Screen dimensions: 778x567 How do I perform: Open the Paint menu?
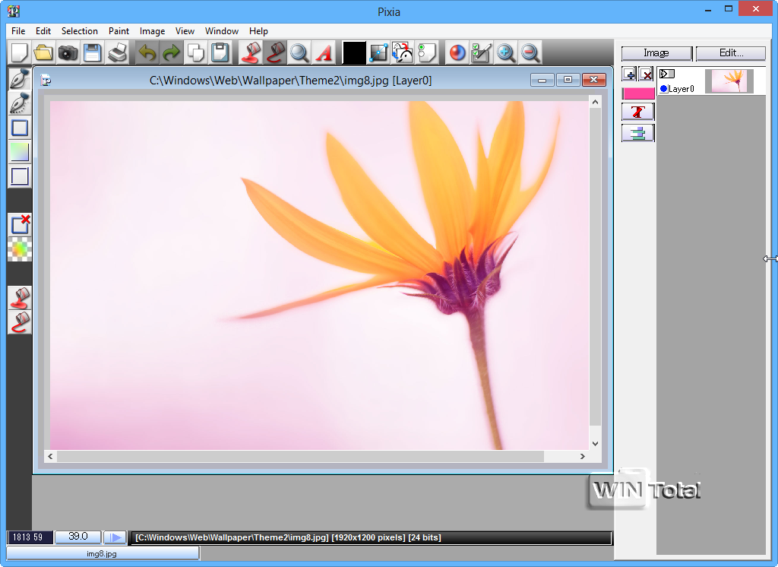pos(119,31)
